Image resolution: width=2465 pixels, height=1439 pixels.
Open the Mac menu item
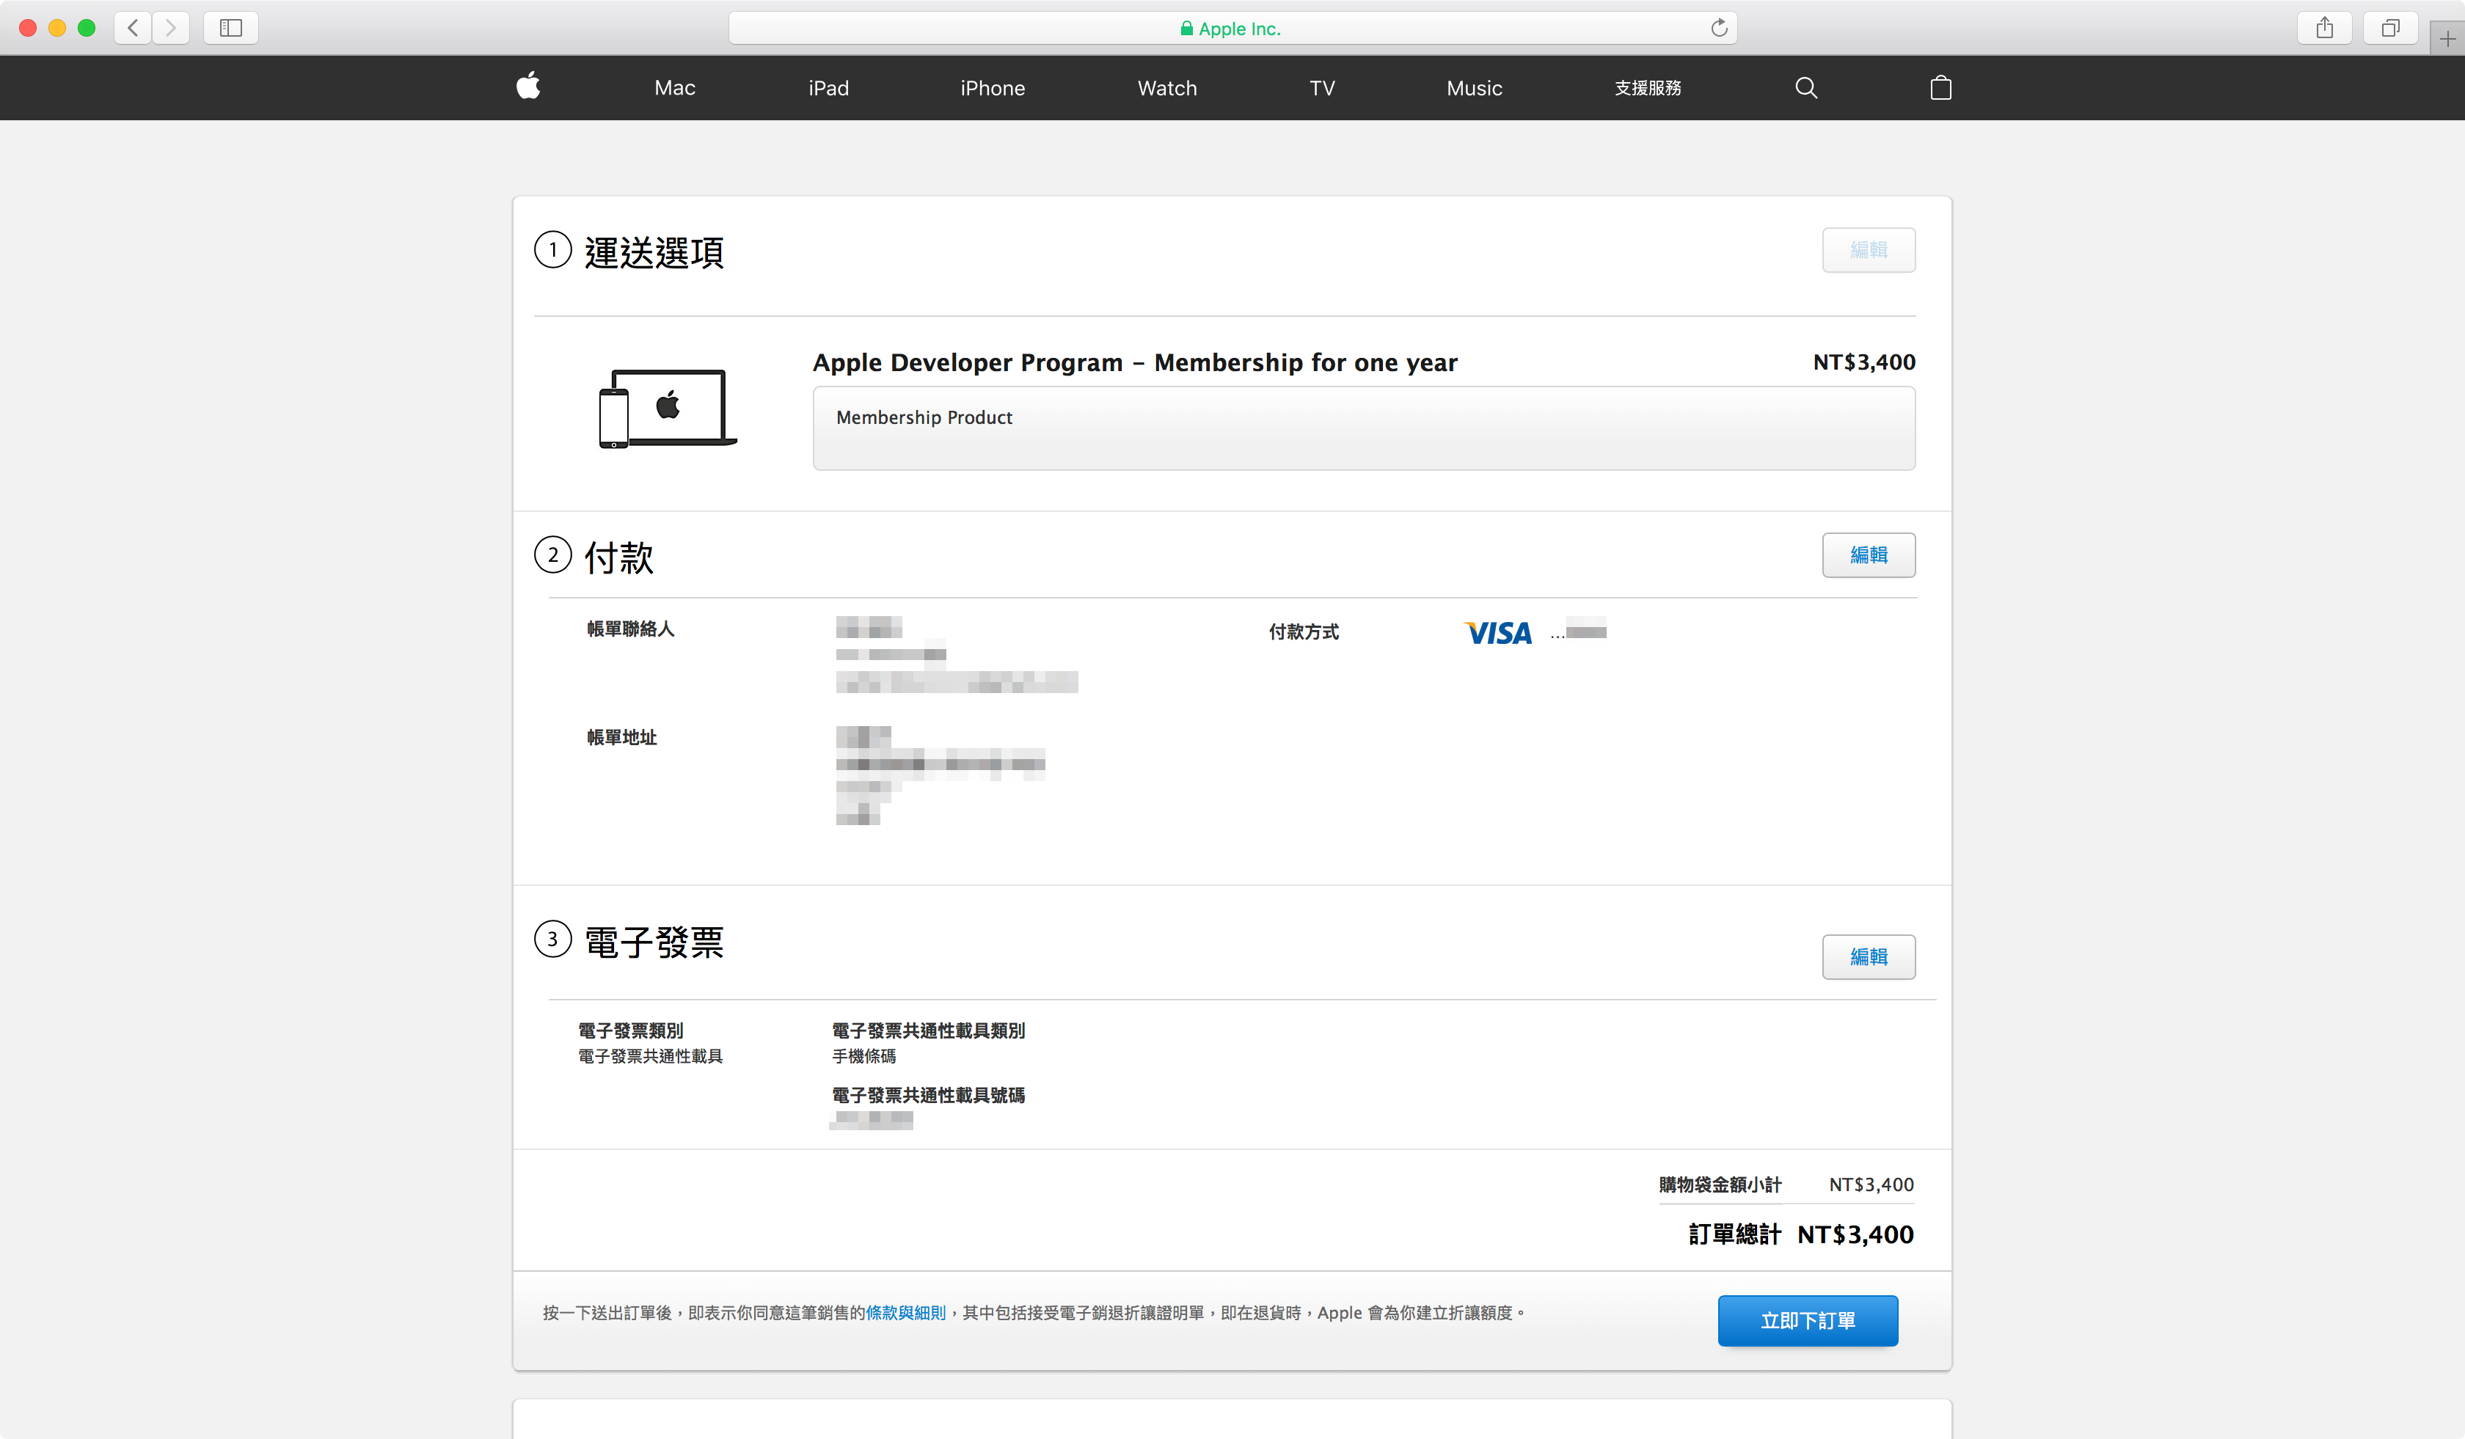click(x=674, y=88)
